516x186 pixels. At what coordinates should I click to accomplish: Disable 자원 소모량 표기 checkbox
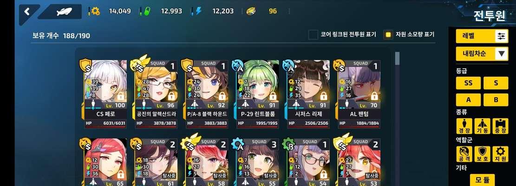tap(388, 34)
